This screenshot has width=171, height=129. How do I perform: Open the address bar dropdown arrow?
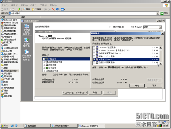pyautogui.click(x=158, y=13)
